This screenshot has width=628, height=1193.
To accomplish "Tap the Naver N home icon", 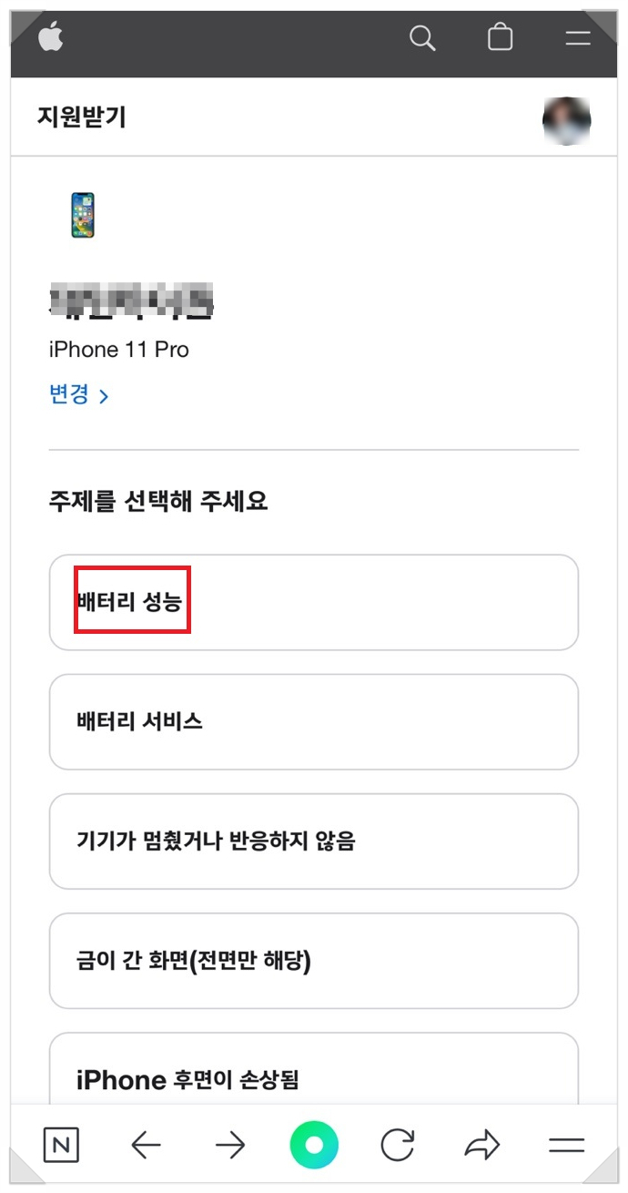I will [61, 1145].
